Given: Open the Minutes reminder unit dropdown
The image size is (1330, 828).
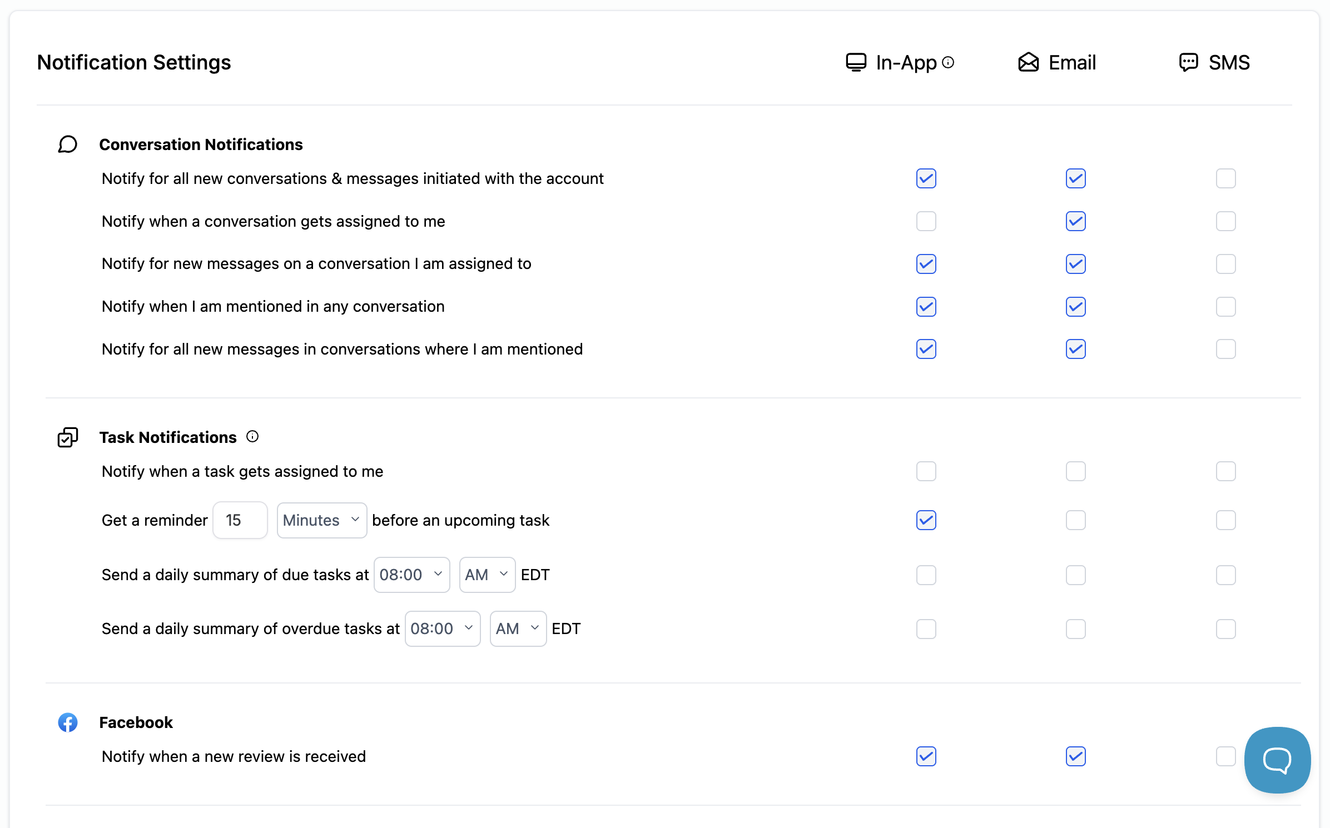Looking at the screenshot, I should (x=321, y=520).
